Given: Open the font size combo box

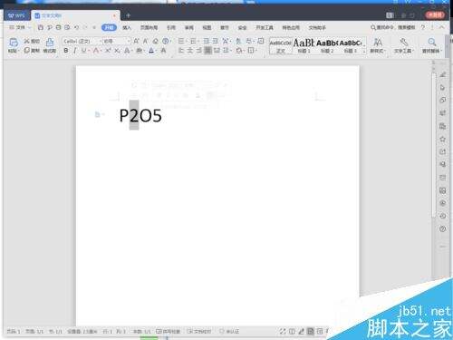Looking at the screenshot, I should pos(117,41).
